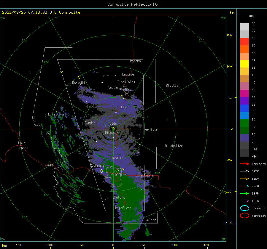Select the 60 dBZ orange color swatch
This screenshot has height=249, width=267.
[x=244, y=49]
